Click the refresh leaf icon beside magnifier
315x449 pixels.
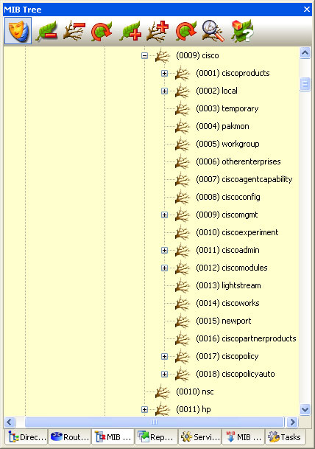(186, 31)
